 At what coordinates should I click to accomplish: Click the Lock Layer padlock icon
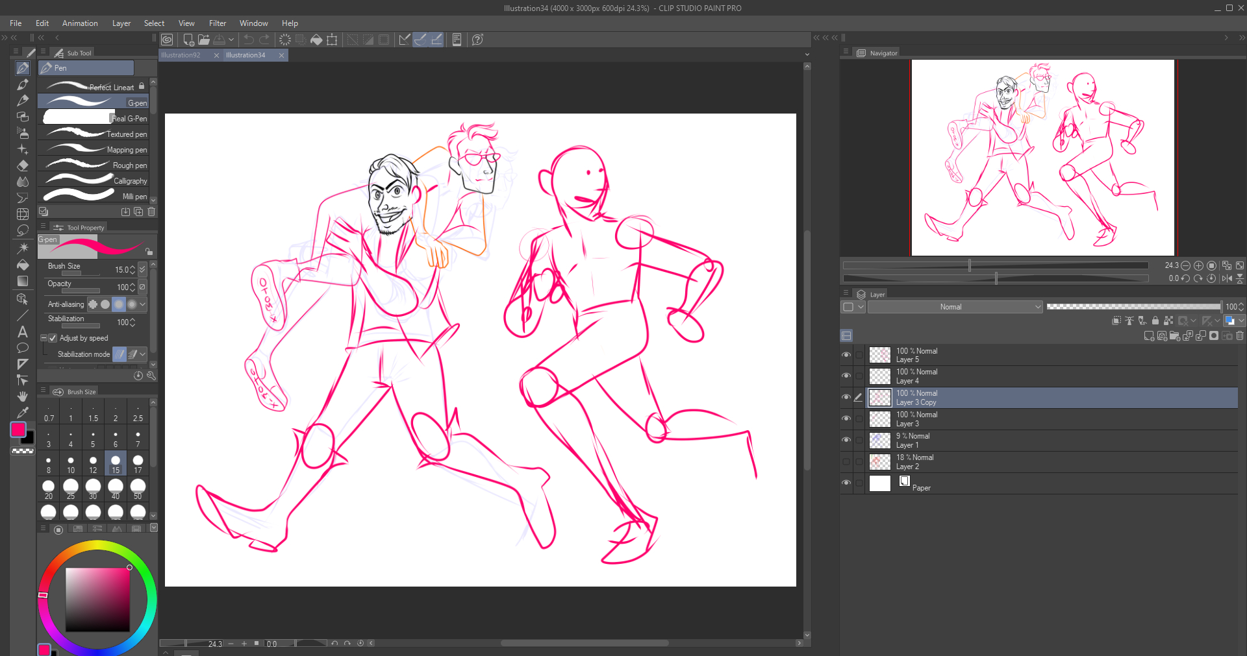tap(1155, 321)
